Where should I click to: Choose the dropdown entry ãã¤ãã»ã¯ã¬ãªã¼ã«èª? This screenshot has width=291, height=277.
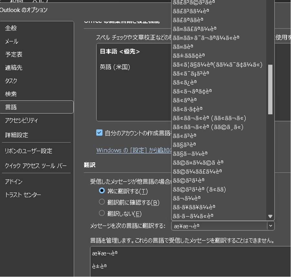click(x=206, y=38)
